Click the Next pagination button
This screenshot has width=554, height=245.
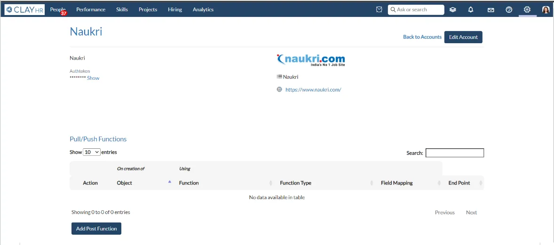click(471, 212)
